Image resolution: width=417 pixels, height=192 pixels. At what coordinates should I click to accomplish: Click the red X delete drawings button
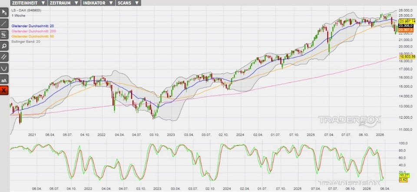(4, 91)
